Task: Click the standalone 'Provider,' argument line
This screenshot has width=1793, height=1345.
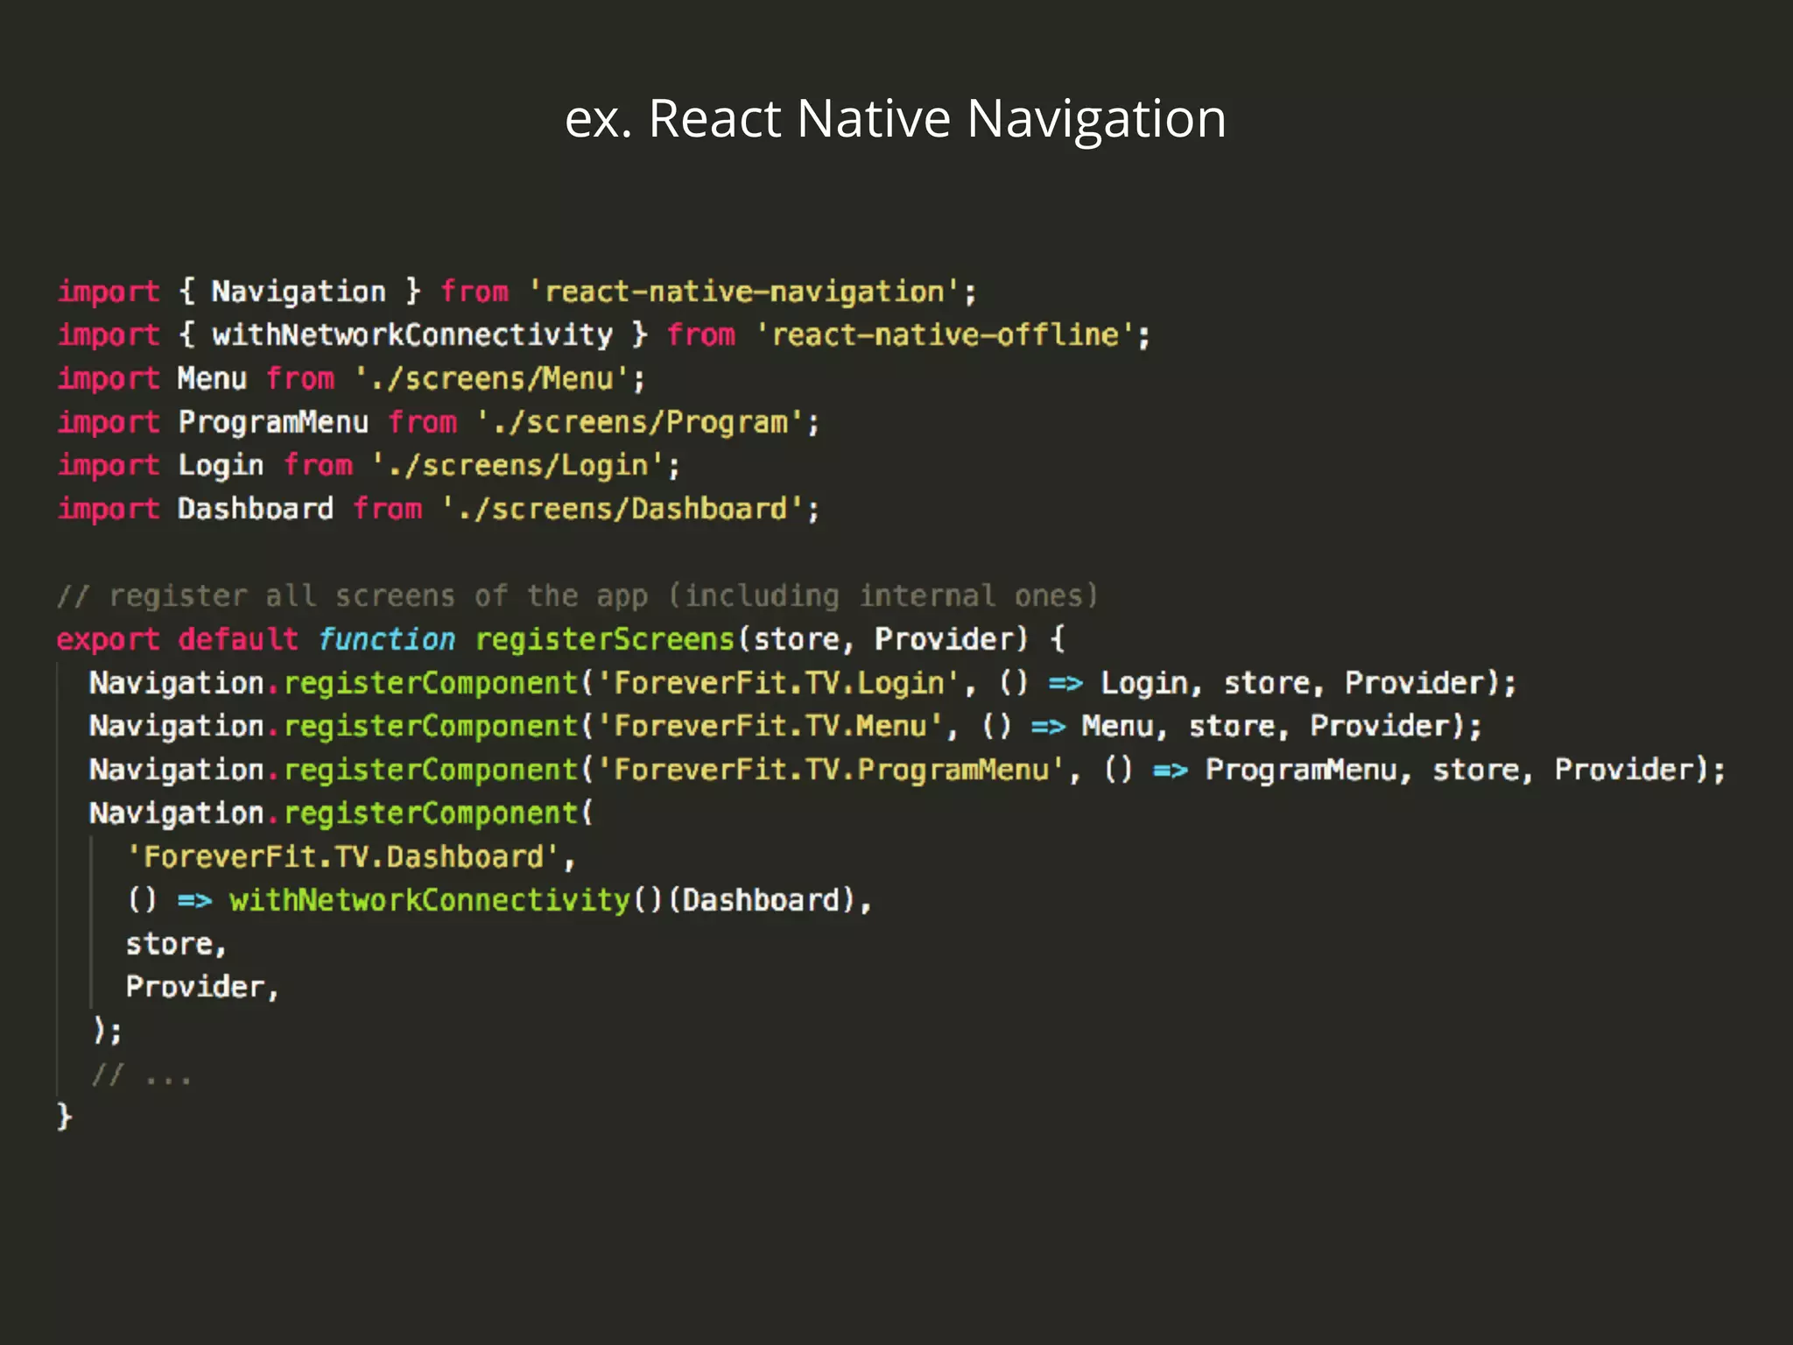Action: tap(202, 987)
